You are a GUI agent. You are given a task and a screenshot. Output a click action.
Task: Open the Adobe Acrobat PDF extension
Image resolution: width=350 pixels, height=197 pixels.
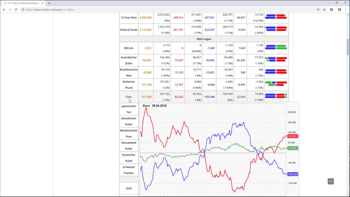point(331,10)
